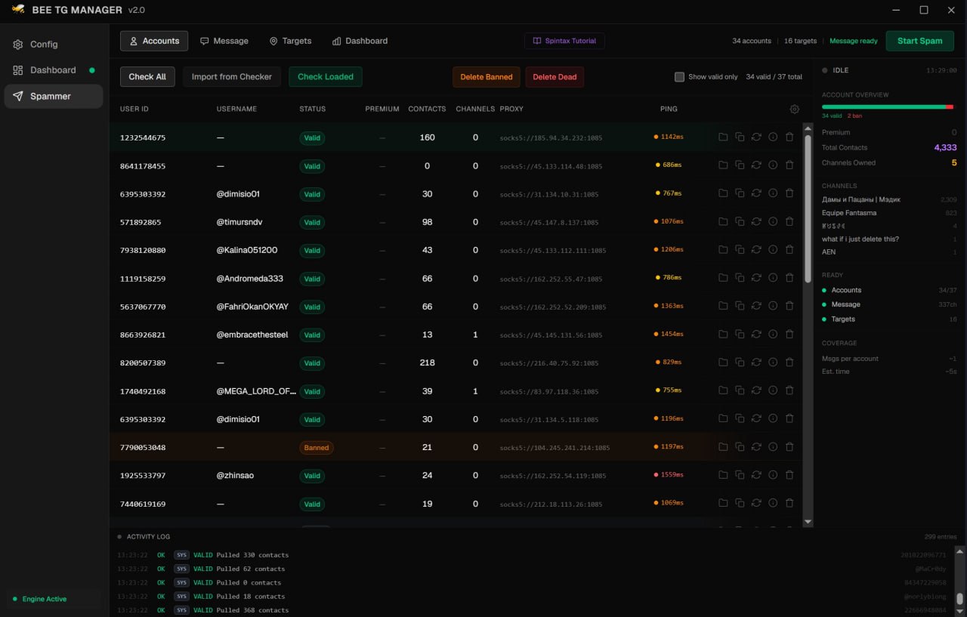Open table settings gear next to PING

pos(795,110)
